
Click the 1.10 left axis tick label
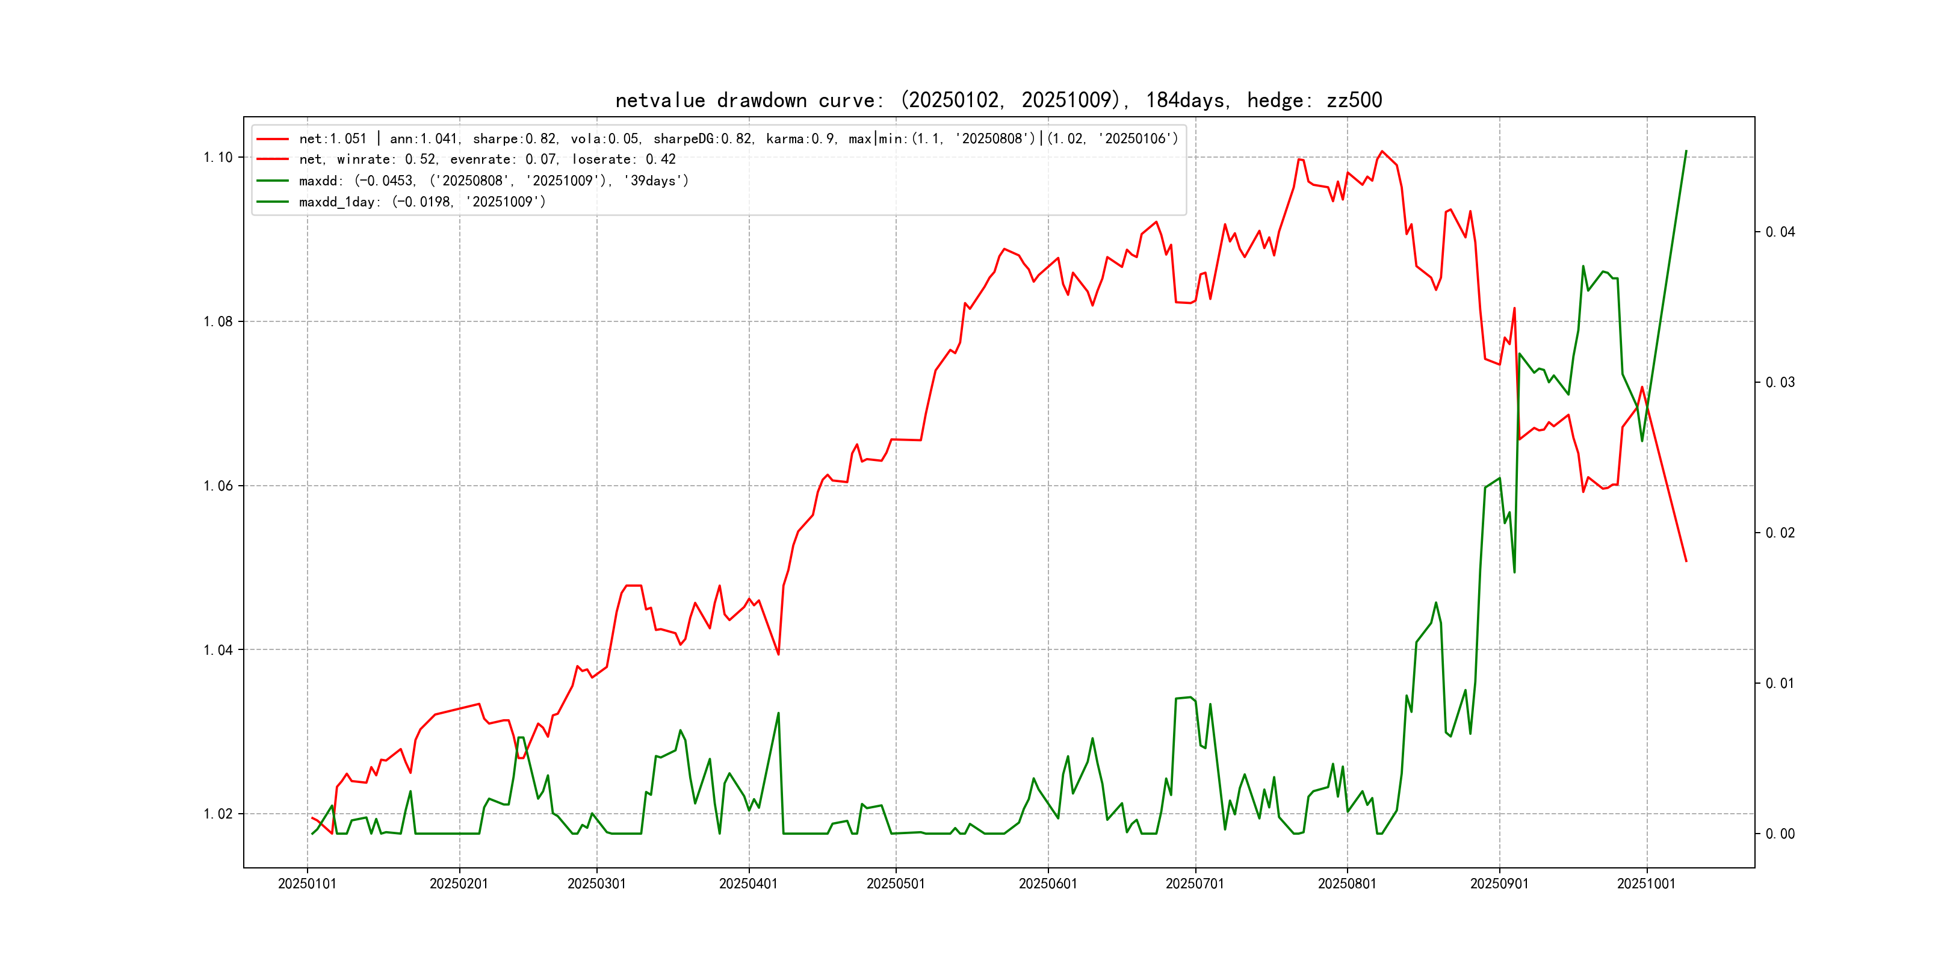pos(218,158)
